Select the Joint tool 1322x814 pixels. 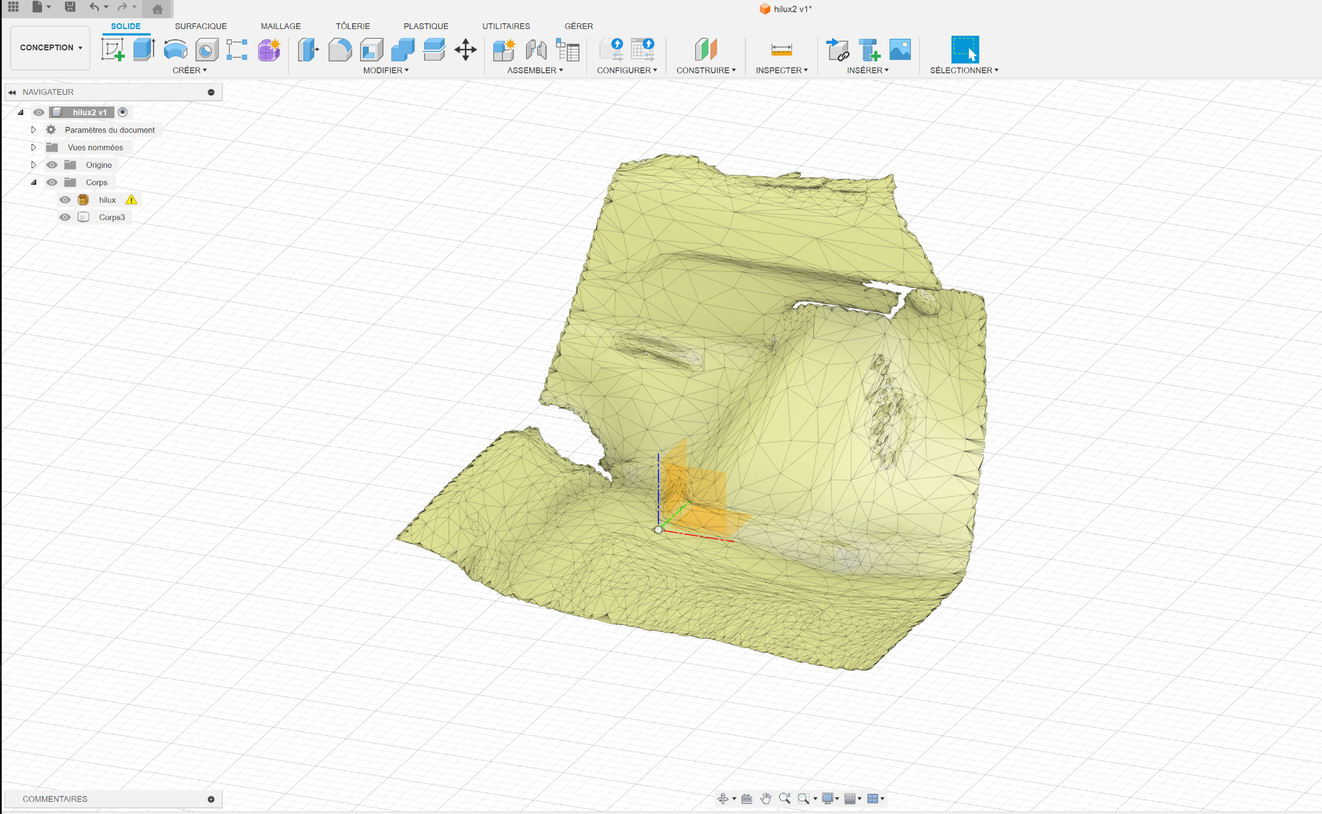pos(536,50)
